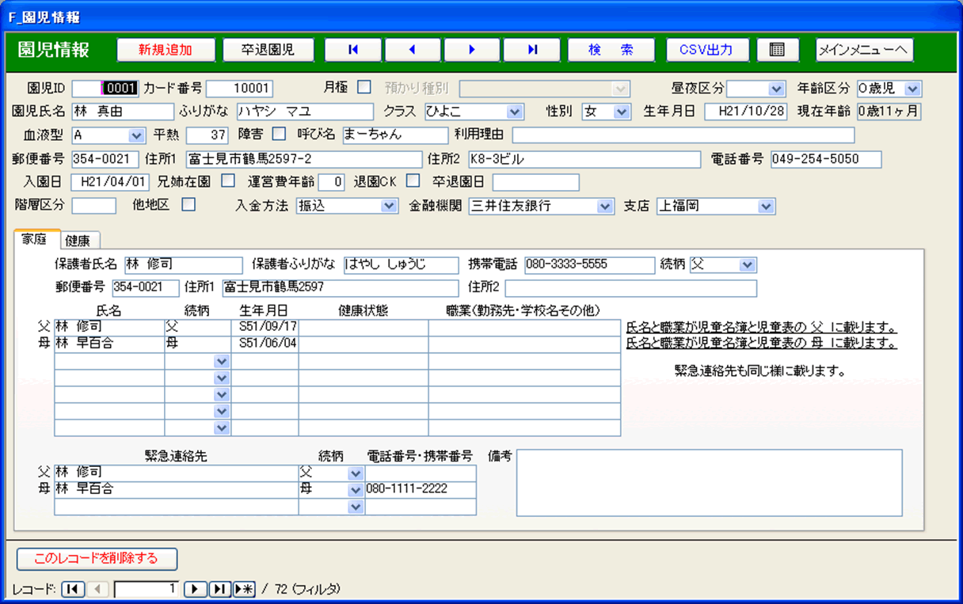Switch to the 健康 tab

[x=78, y=241]
